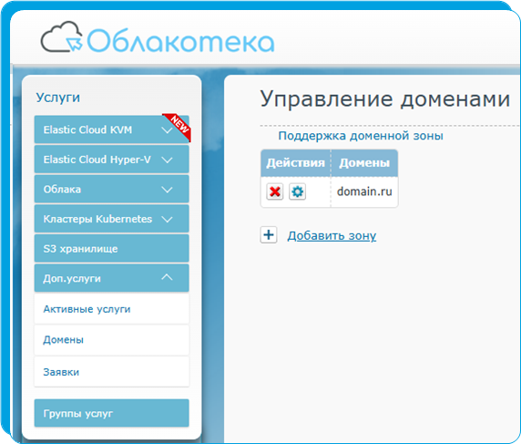Expand the Облака section chevron

(x=167, y=190)
